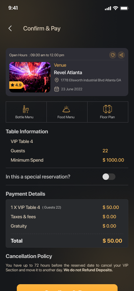134x291 pixels.
Task: Tap the star rating 4.9 badge
Action: tap(16, 85)
